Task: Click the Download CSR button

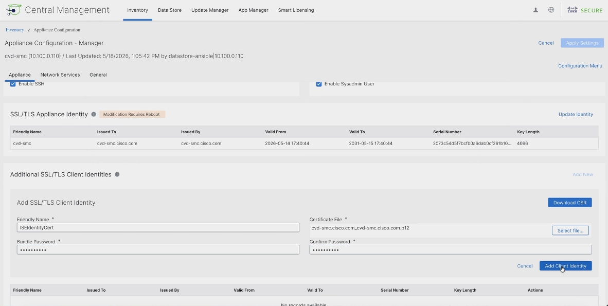Action: pyautogui.click(x=569, y=203)
